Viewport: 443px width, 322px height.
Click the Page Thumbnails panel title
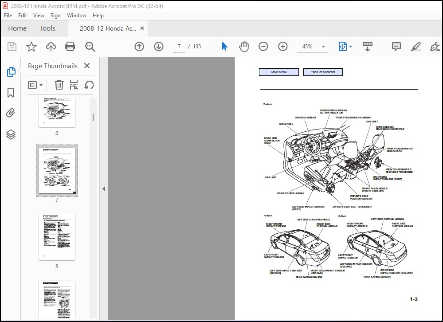pos(53,66)
